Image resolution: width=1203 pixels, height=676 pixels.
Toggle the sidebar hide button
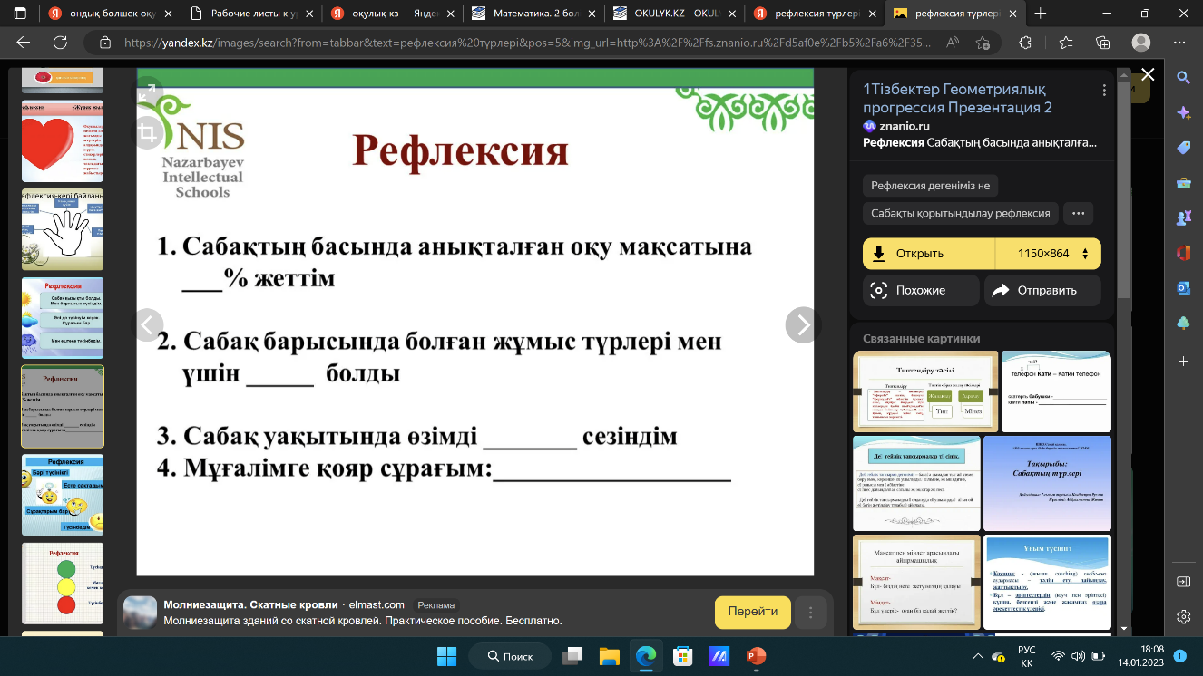point(1183,581)
